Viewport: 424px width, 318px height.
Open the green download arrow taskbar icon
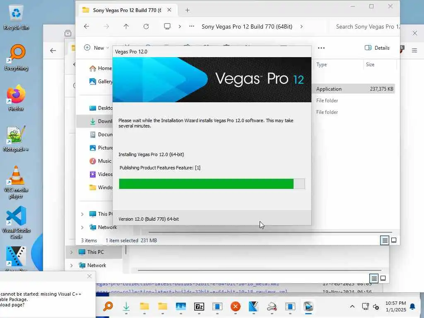coord(126,307)
